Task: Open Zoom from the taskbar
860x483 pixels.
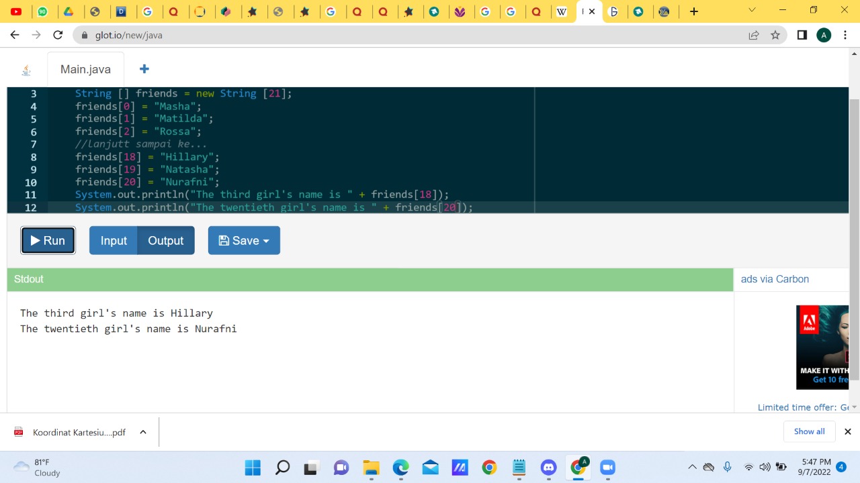Action: tap(607, 468)
